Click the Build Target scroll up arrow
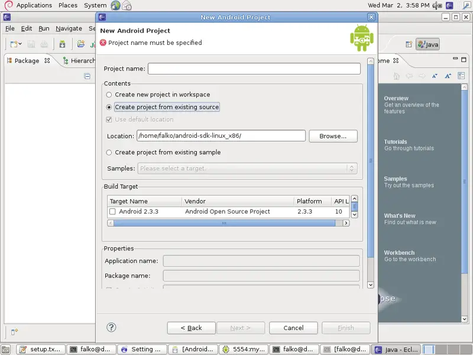The width and height of the screenshot is (473, 355). (354, 199)
